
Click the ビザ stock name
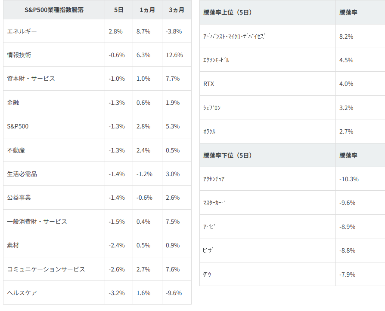pyautogui.click(x=208, y=250)
